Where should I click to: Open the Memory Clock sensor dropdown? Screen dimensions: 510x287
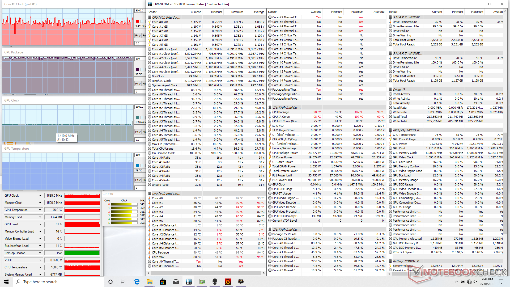(x=40, y=203)
